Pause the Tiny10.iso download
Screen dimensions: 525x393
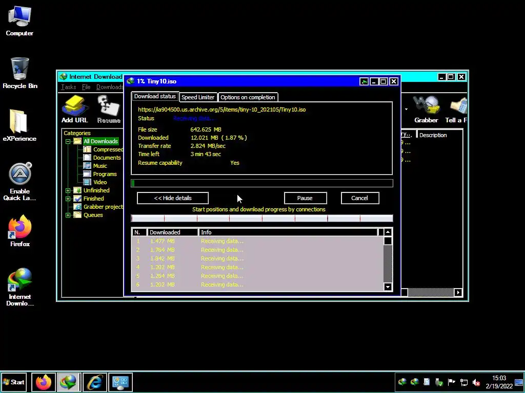click(x=305, y=198)
